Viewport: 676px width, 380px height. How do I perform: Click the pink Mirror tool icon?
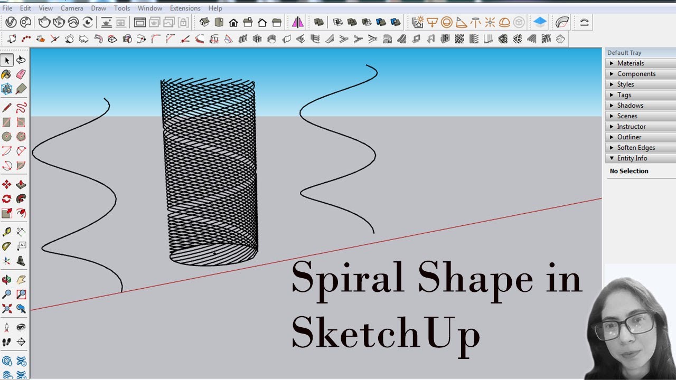pyautogui.click(x=298, y=22)
